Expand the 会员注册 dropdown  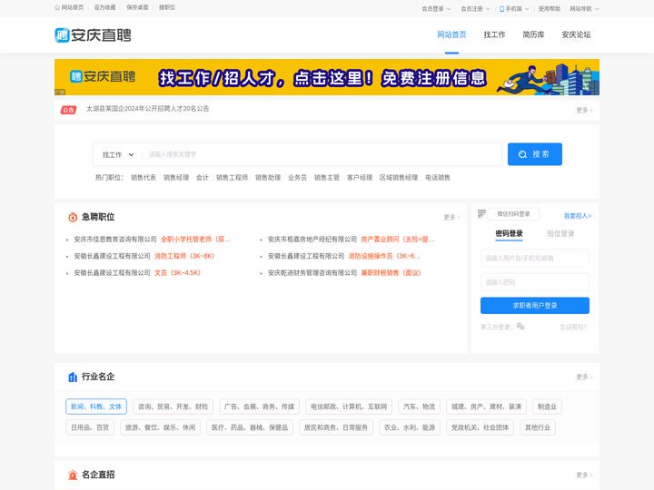tap(475, 9)
